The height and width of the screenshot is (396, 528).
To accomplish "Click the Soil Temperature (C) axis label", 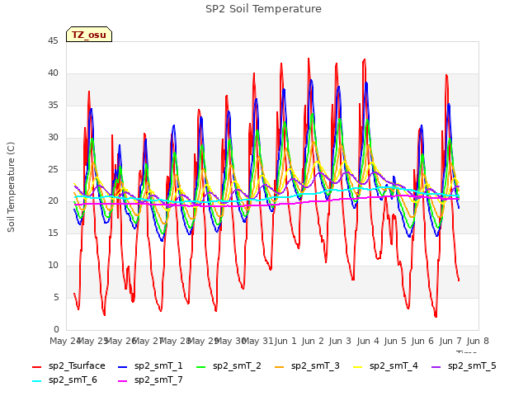I will point(11,187).
